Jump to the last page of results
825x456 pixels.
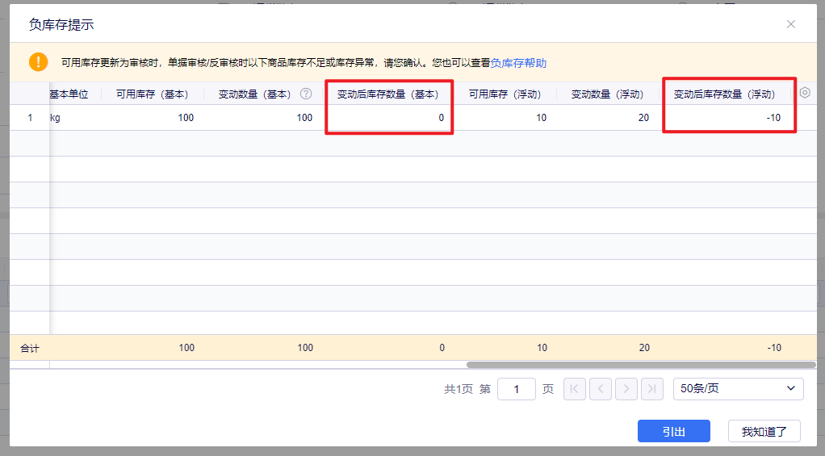coord(652,388)
